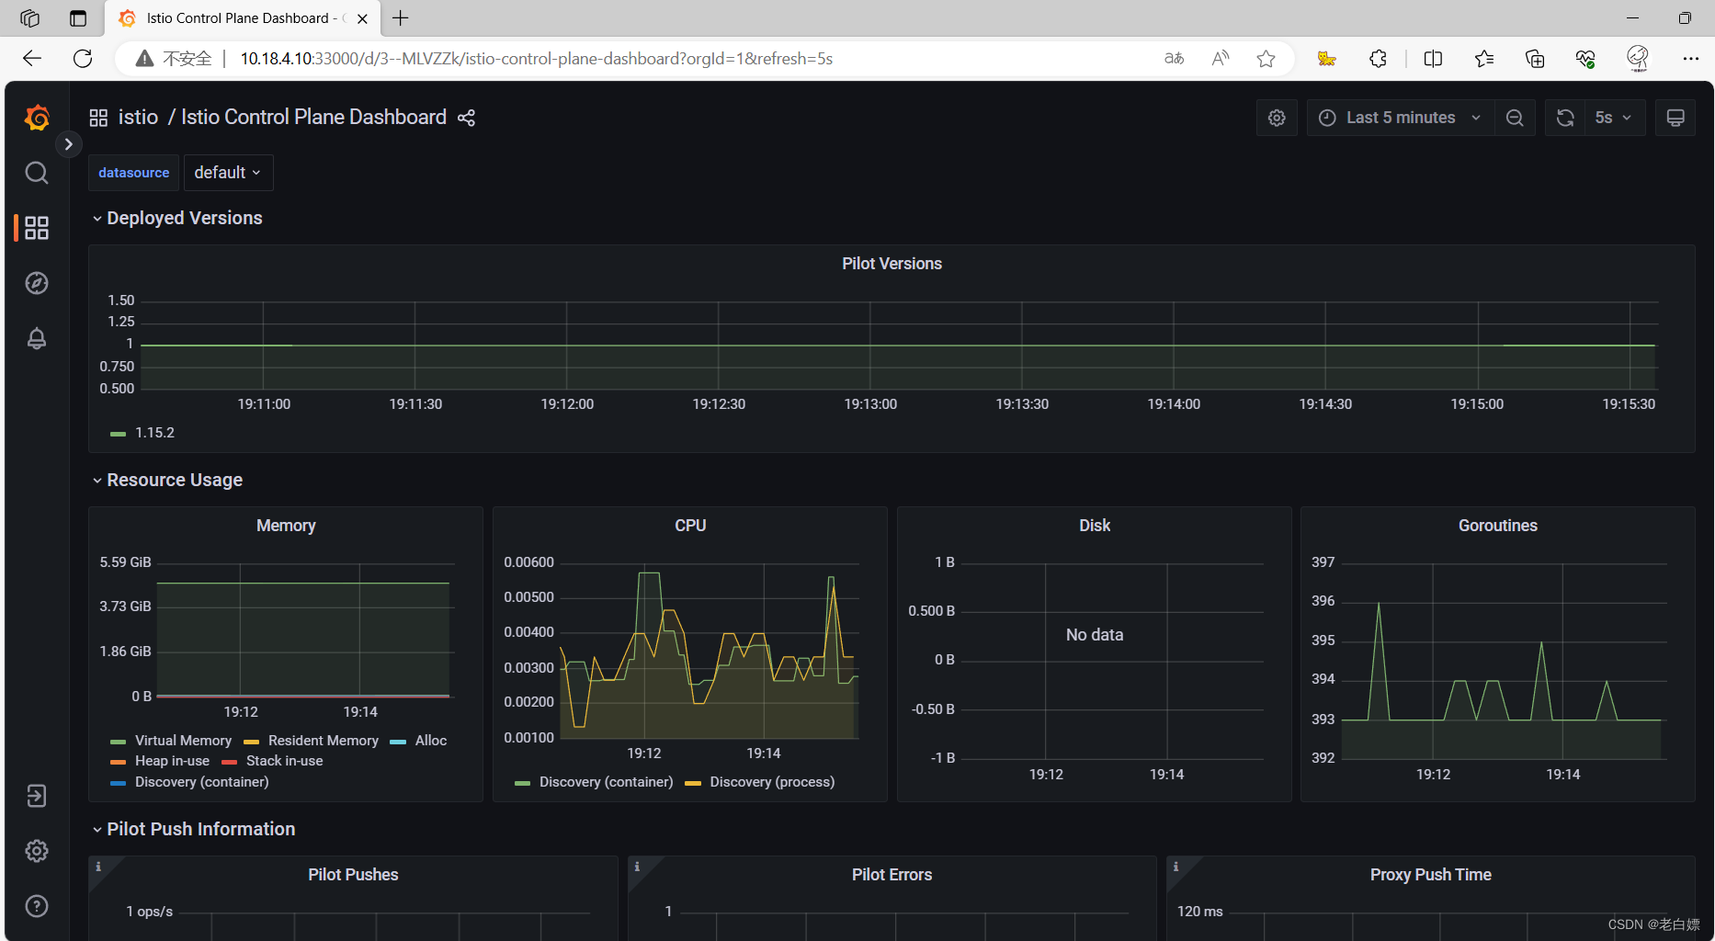Show info tooltip icon on Proxy Push Time panel

[1176, 867]
